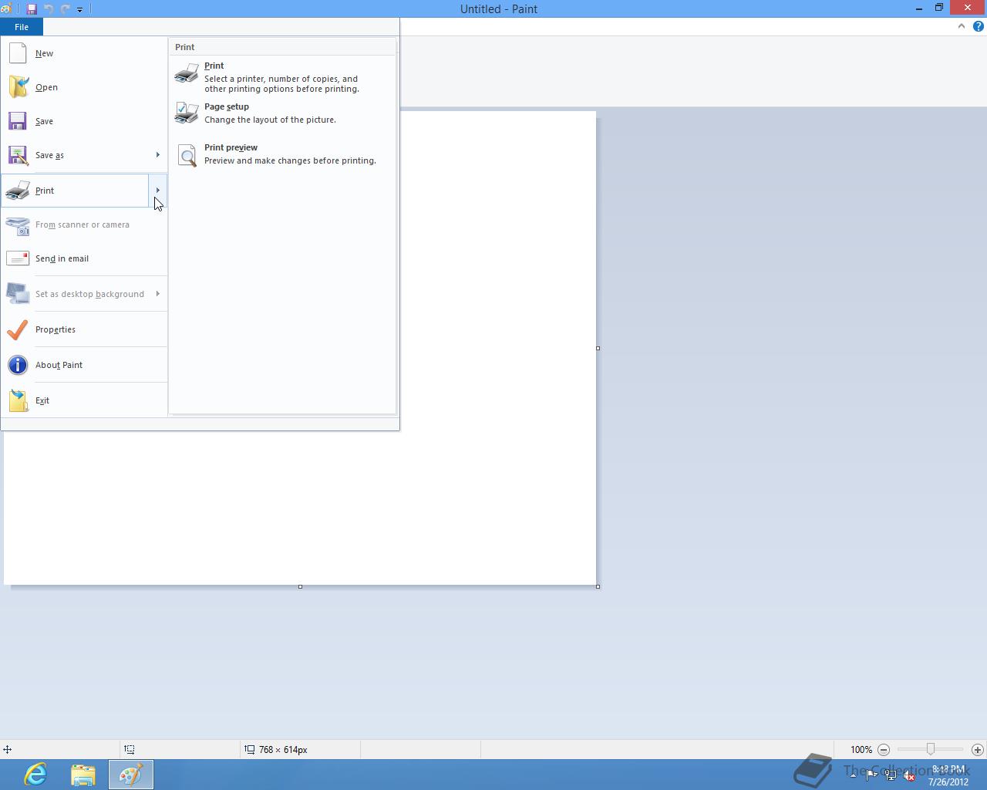Viewport: 987px width, 790px height.
Task: Click the Paint app icon in title bar
Action: (x=6, y=9)
